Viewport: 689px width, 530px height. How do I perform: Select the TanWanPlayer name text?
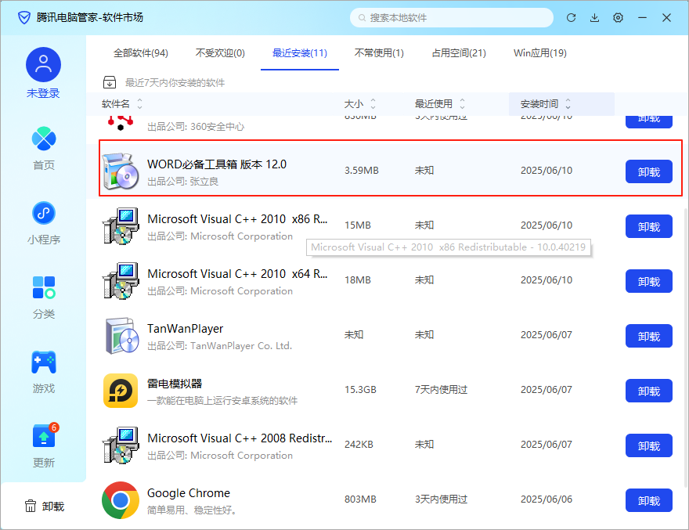point(185,329)
